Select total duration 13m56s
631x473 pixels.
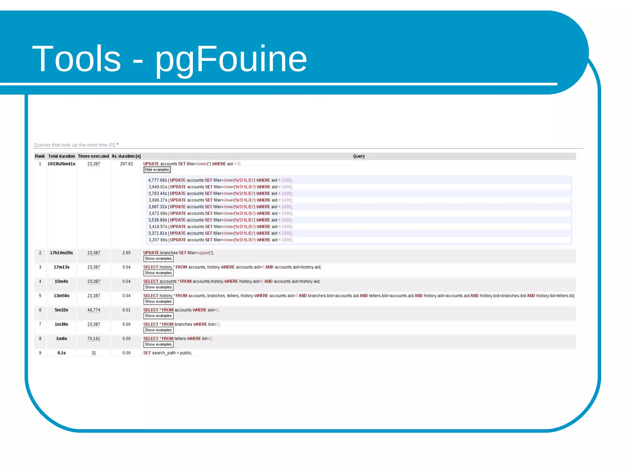point(61,296)
